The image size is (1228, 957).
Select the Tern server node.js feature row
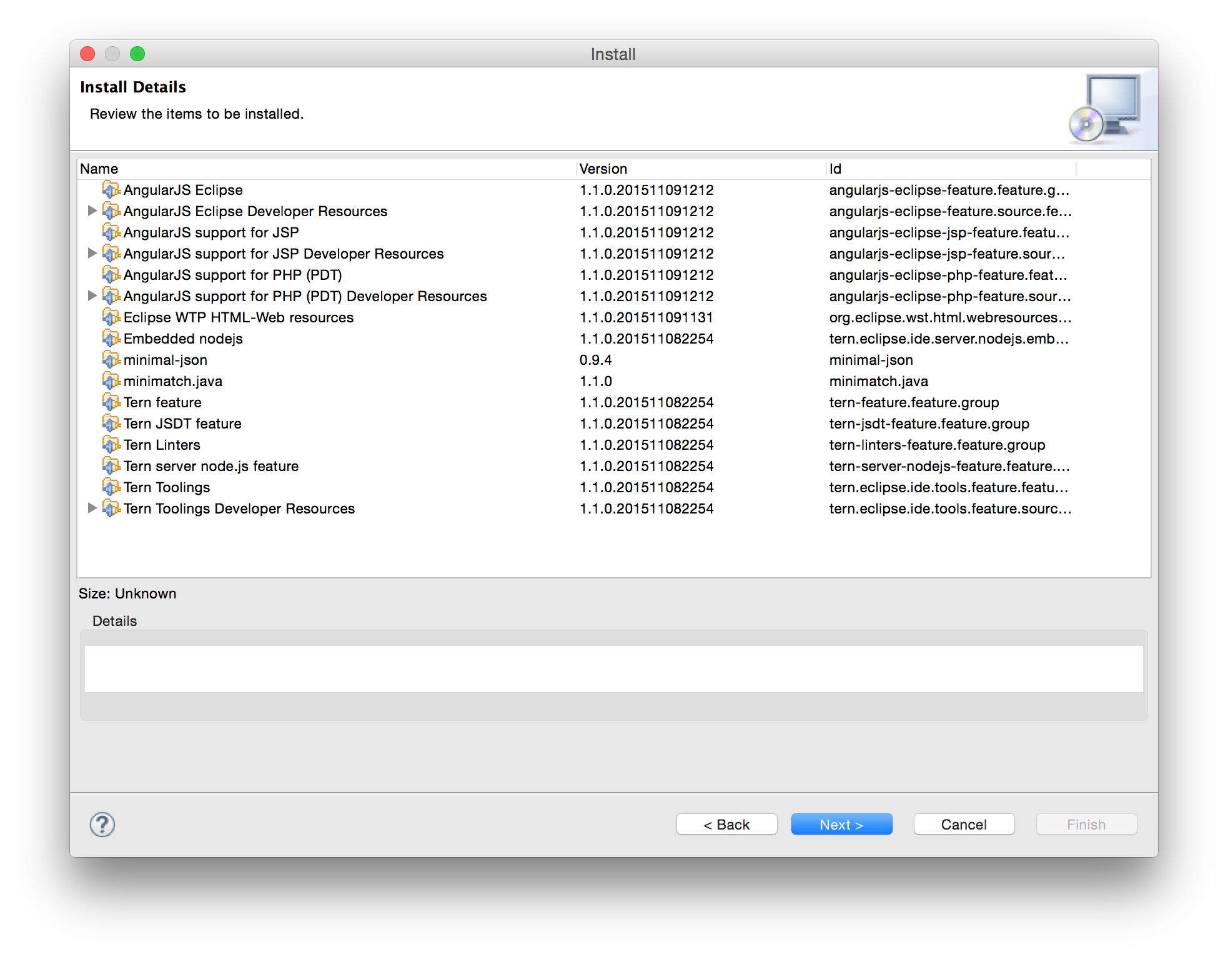coord(211,466)
